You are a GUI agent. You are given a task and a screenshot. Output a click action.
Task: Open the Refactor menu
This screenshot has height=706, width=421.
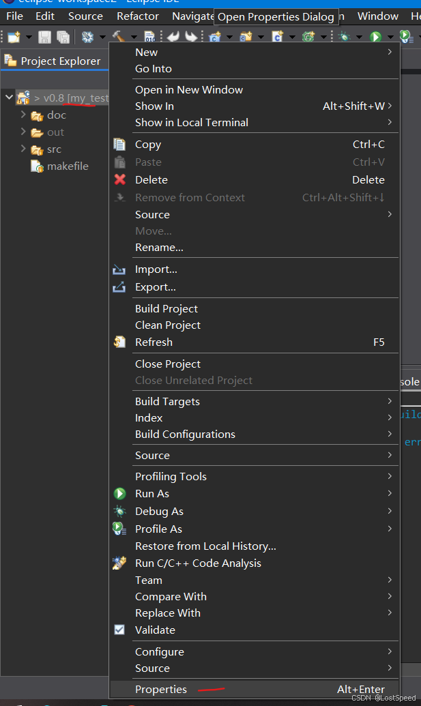click(x=138, y=16)
